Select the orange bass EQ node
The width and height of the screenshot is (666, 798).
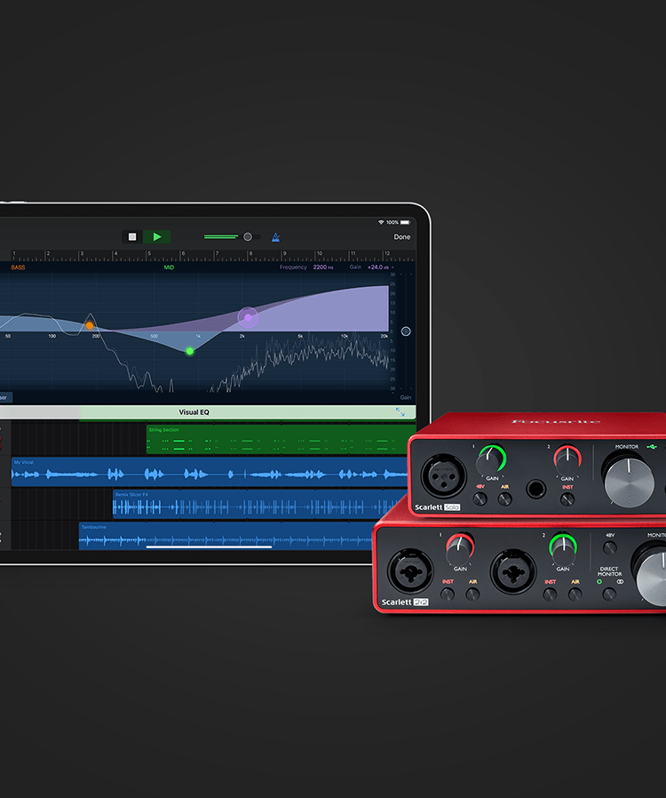tap(90, 325)
